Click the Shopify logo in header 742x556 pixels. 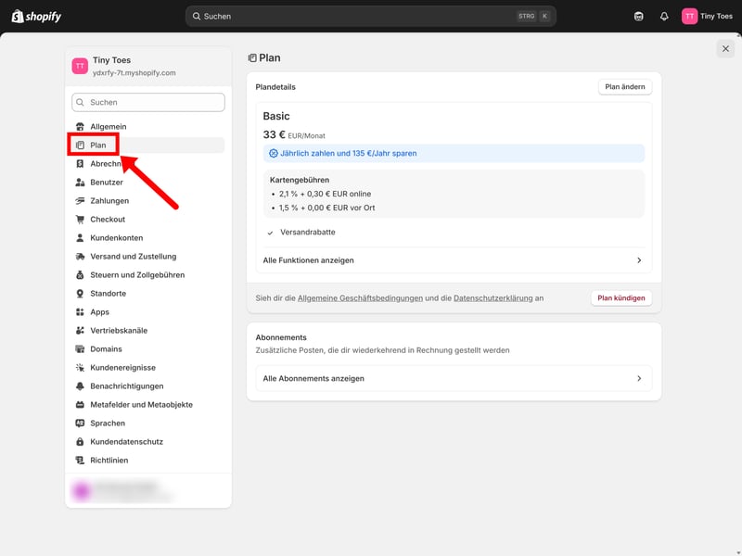(x=37, y=16)
